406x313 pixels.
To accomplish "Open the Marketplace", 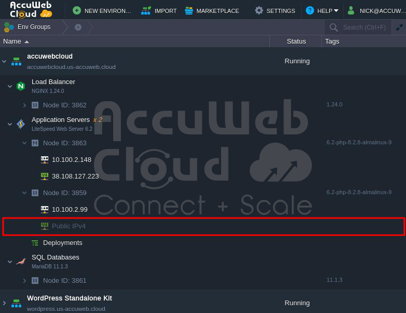I will [x=212, y=10].
